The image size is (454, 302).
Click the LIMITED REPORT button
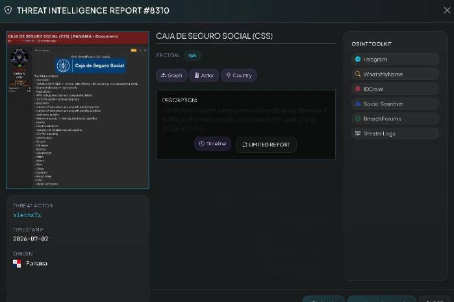pyautogui.click(x=266, y=145)
